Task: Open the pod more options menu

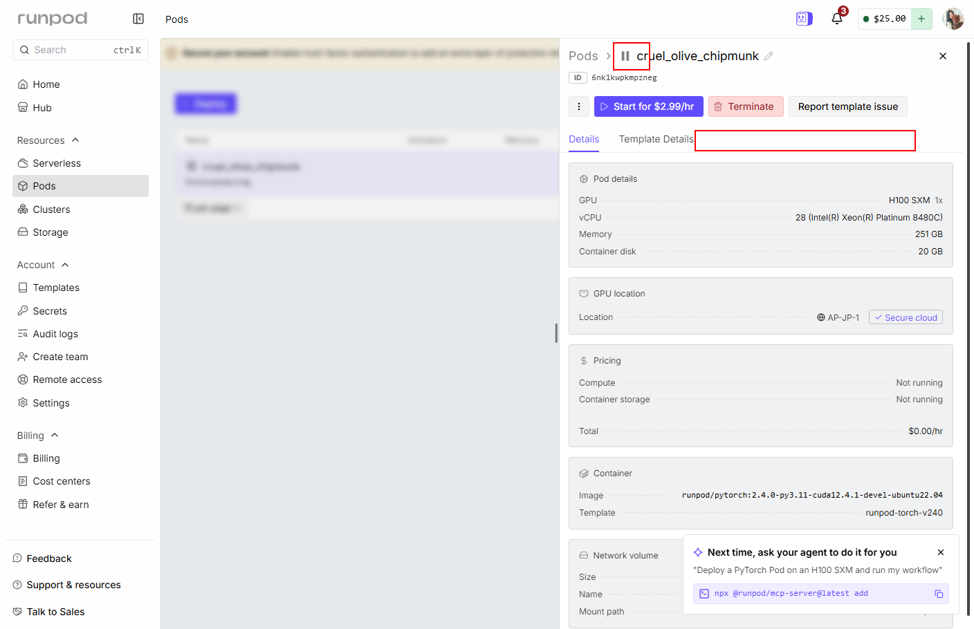Action: 579,106
